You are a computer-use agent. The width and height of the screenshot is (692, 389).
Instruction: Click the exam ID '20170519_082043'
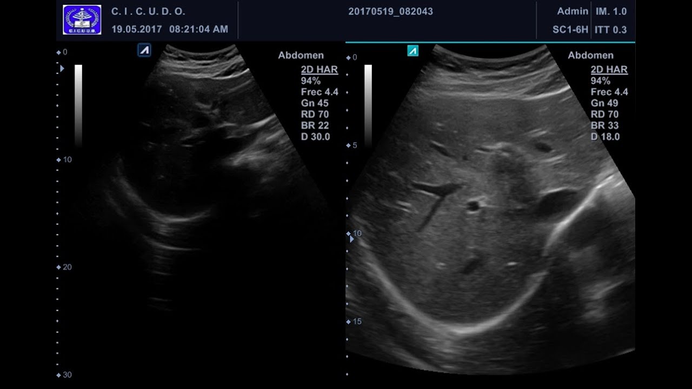(x=390, y=11)
